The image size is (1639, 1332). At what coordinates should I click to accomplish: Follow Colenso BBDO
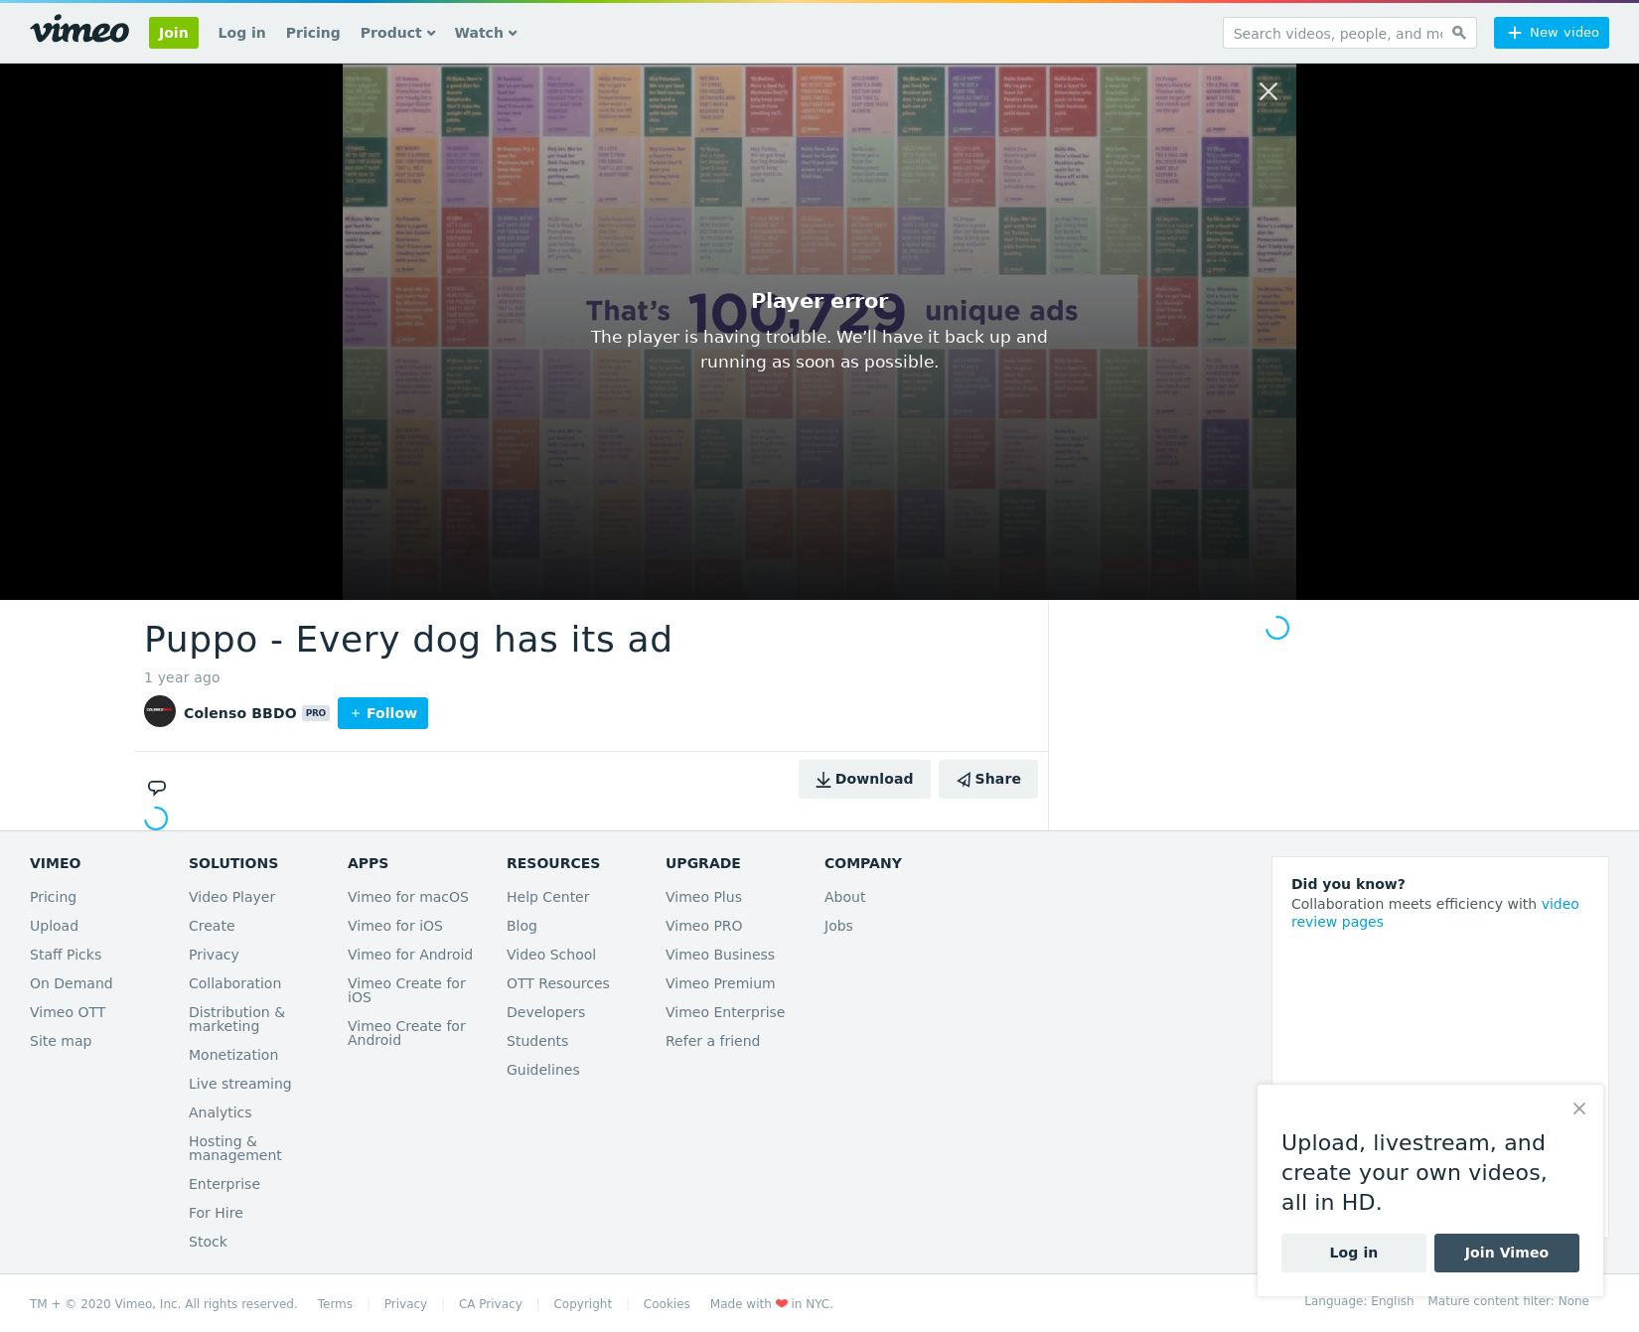(382, 713)
